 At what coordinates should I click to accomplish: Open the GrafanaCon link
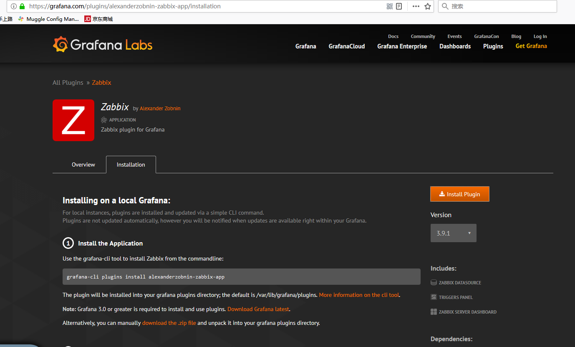[487, 36]
